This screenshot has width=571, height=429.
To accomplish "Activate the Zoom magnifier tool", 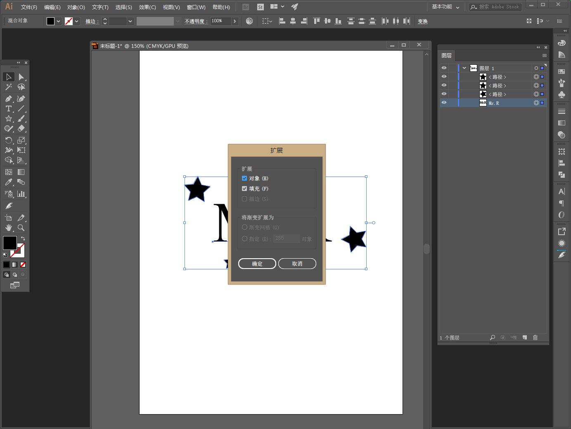I will [x=21, y=228].
